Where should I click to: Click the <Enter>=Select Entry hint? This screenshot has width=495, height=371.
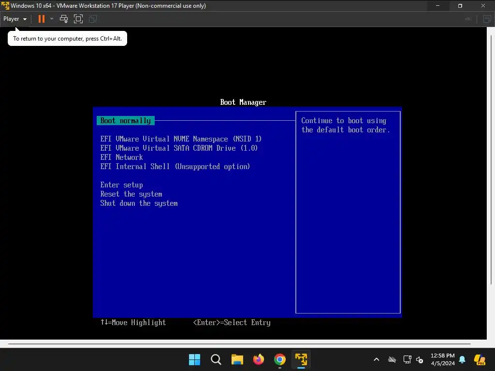(x=232, y=322)
